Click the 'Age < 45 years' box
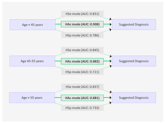165x123 pixels. 32,25
